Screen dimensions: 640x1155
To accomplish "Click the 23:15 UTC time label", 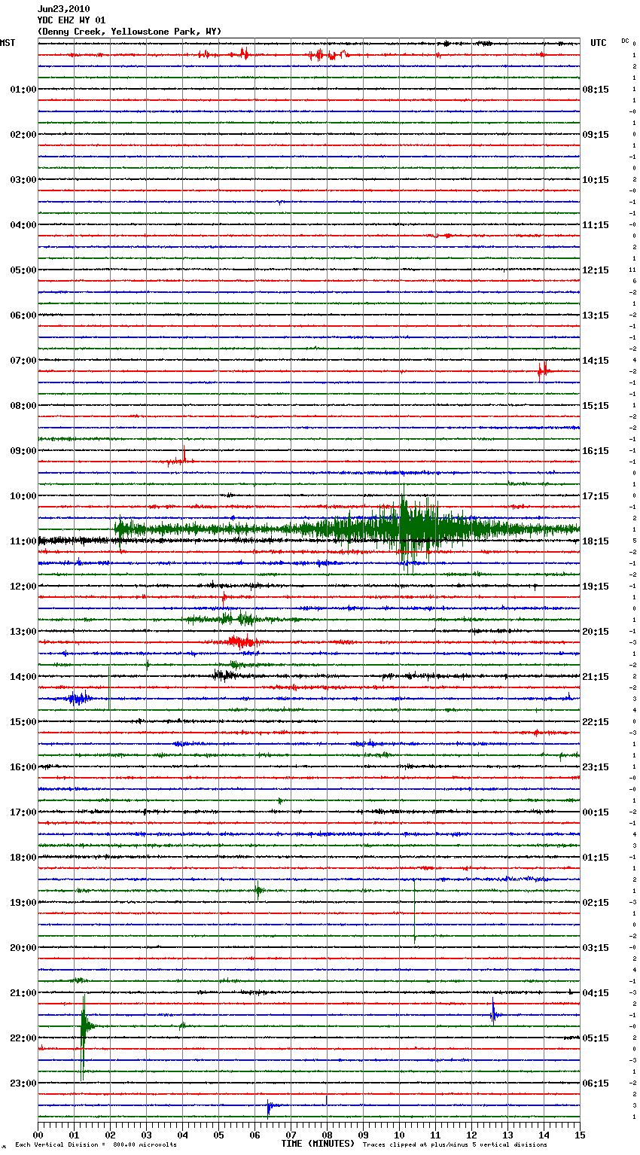I will click(x=596, y=767).
